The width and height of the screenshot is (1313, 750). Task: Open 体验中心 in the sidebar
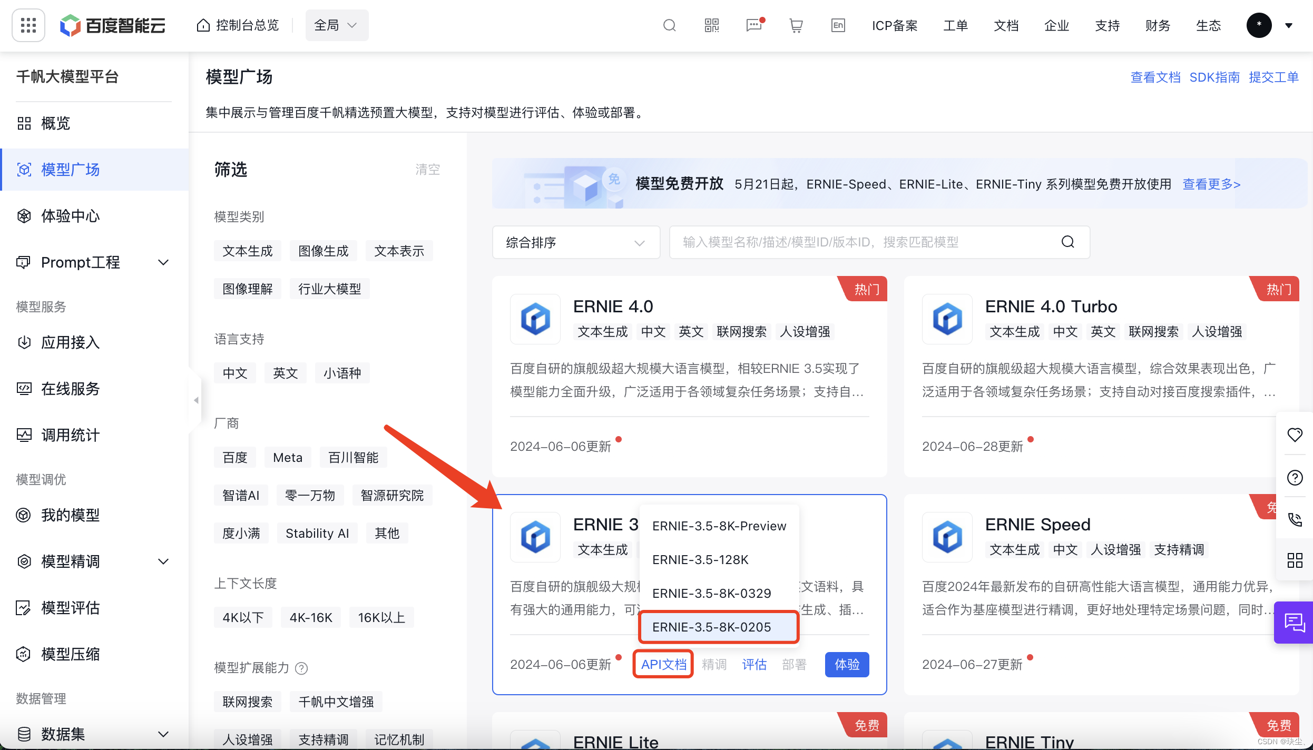click(70, 216)
